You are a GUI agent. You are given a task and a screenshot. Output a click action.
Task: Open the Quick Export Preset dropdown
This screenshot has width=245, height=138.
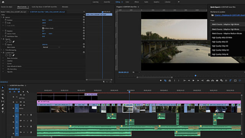(x=228, y=25)
